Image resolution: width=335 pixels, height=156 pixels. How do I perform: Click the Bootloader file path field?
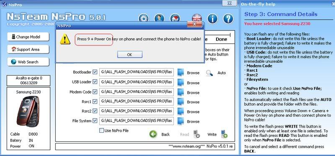pyautogui.click(x=137, y=72)
